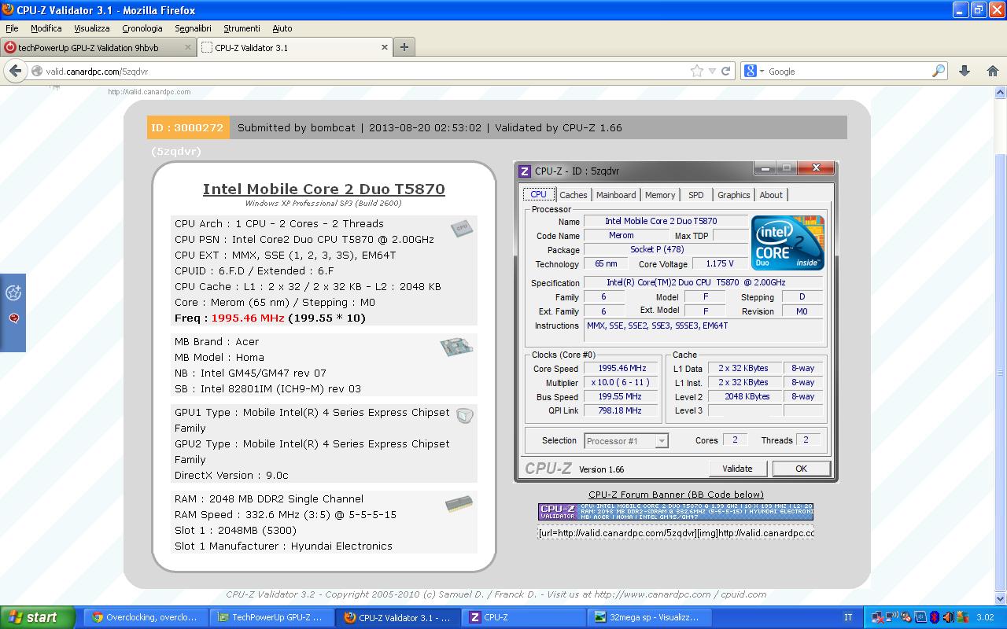The height and width of the screenshot is (629, 1007).
Task: Click the CPU-Z purple Z title icon
Action: tap(525, 171)
